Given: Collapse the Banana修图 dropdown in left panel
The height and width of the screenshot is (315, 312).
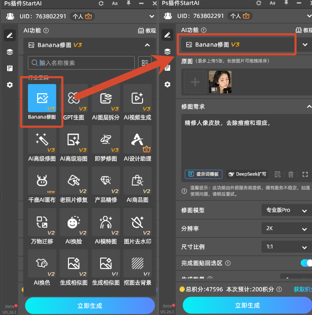Looking at the screenshot, I should click(147, 45).
